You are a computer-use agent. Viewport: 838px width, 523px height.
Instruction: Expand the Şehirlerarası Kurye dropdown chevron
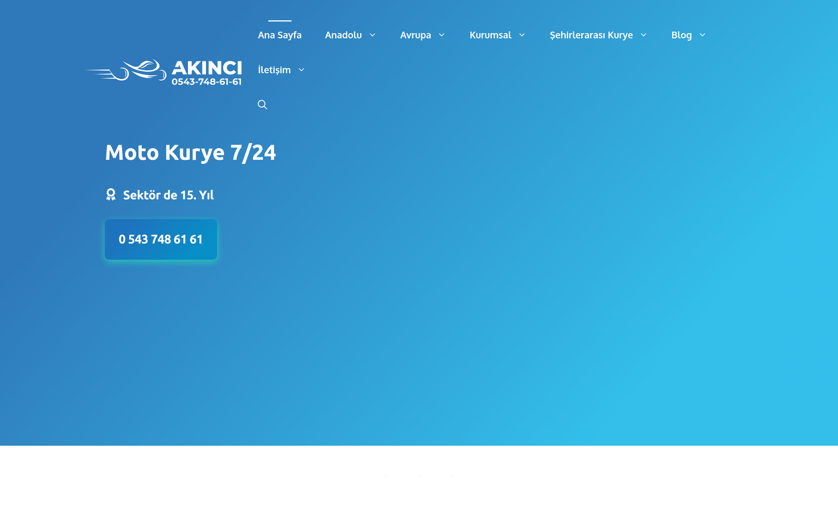(644, 35)
